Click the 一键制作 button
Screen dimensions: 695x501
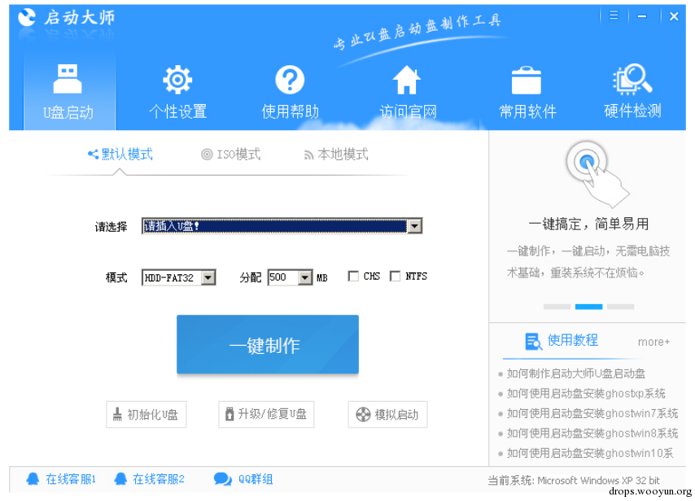[x=267, y=345]
